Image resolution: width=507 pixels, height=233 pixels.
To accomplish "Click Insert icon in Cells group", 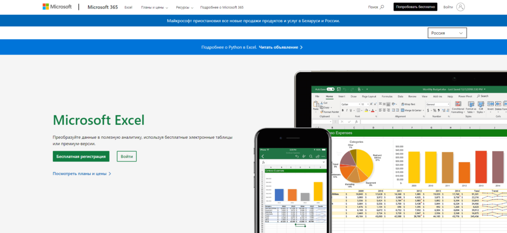I will click(x=491, y=104).
